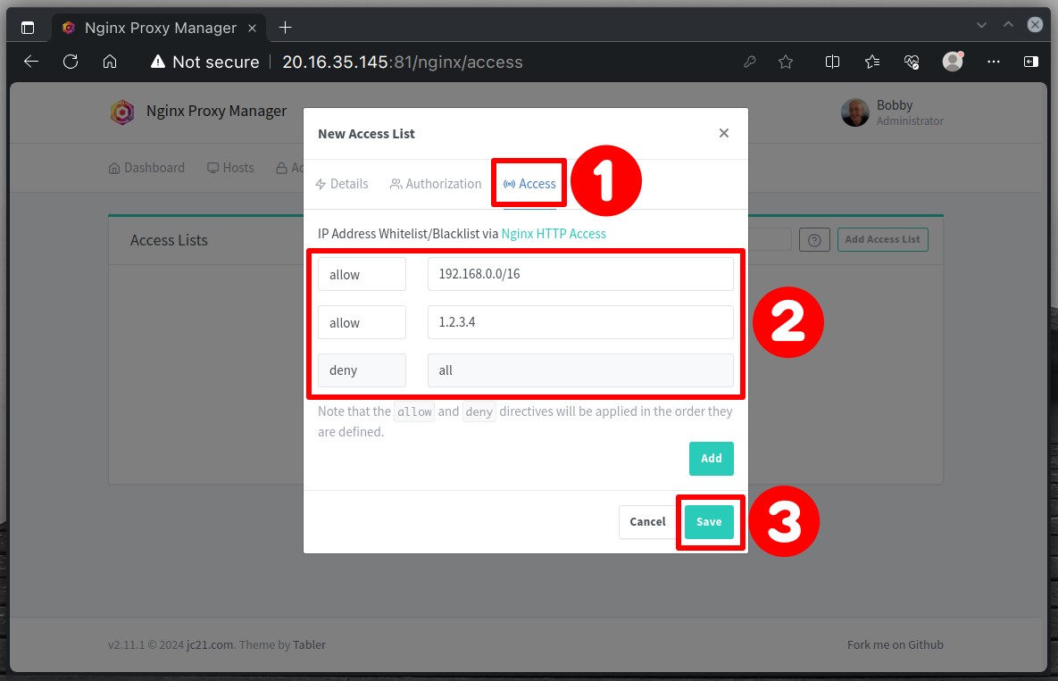1058x681 pixels.
Task: Open tab actions menu icon
Action: (x=28, y=28)
